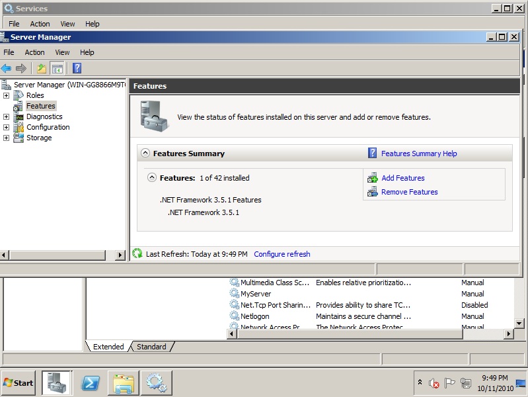
Task: Click tree pane scroll right arrow
Action: 120,255
